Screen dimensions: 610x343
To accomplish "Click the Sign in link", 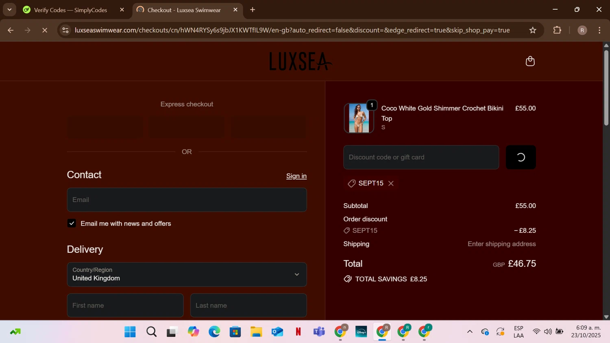I will pos(296,176).
